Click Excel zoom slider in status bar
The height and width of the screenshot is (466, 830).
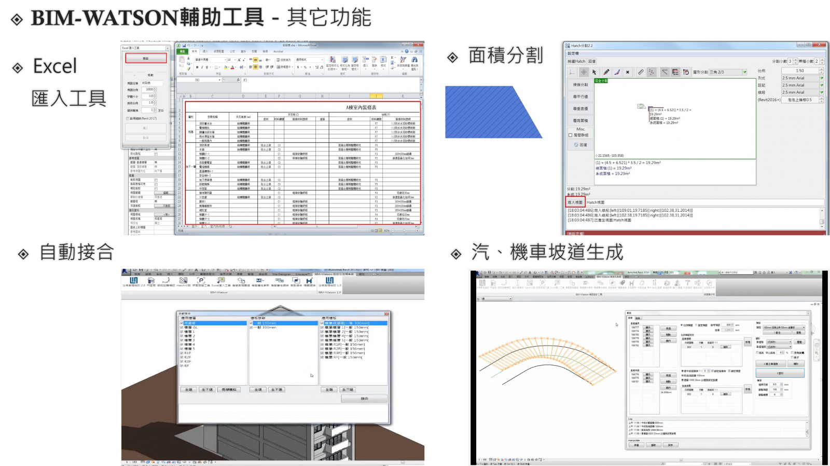click(405, 230)
